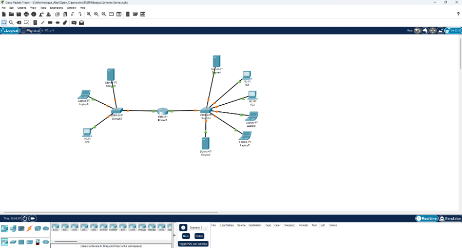Add a Complex PDU open envelope

[81, 23]
